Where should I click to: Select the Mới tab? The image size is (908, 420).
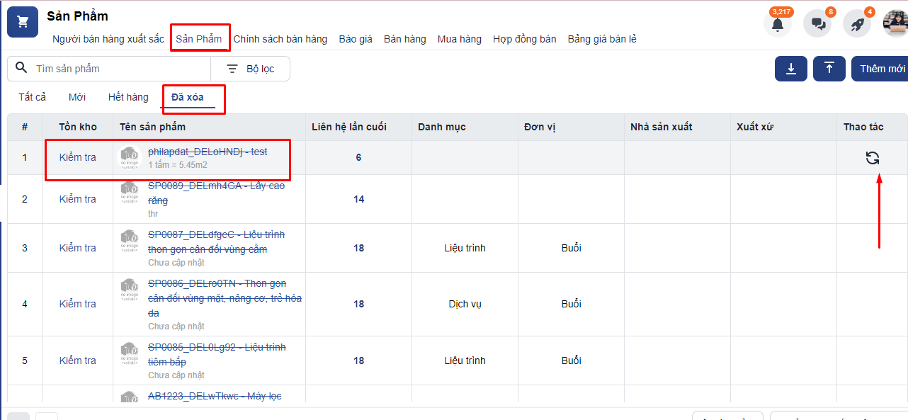click(x=77, y=97)
